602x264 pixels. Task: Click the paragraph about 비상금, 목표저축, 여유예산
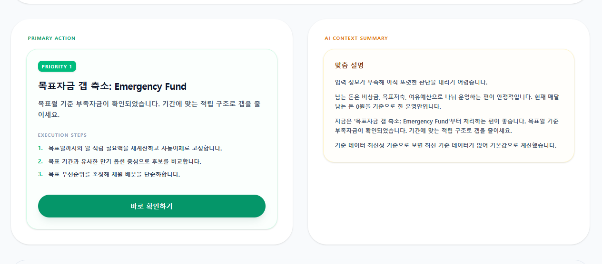pos(447,102)
